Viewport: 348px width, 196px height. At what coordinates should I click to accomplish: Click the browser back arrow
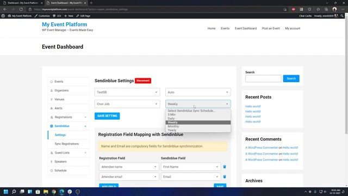point(5,9)
